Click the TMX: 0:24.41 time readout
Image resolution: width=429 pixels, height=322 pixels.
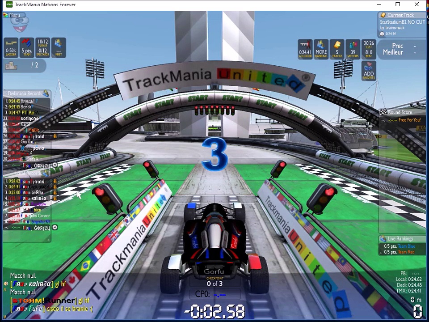pyautogui.click(x=409, y=291)
